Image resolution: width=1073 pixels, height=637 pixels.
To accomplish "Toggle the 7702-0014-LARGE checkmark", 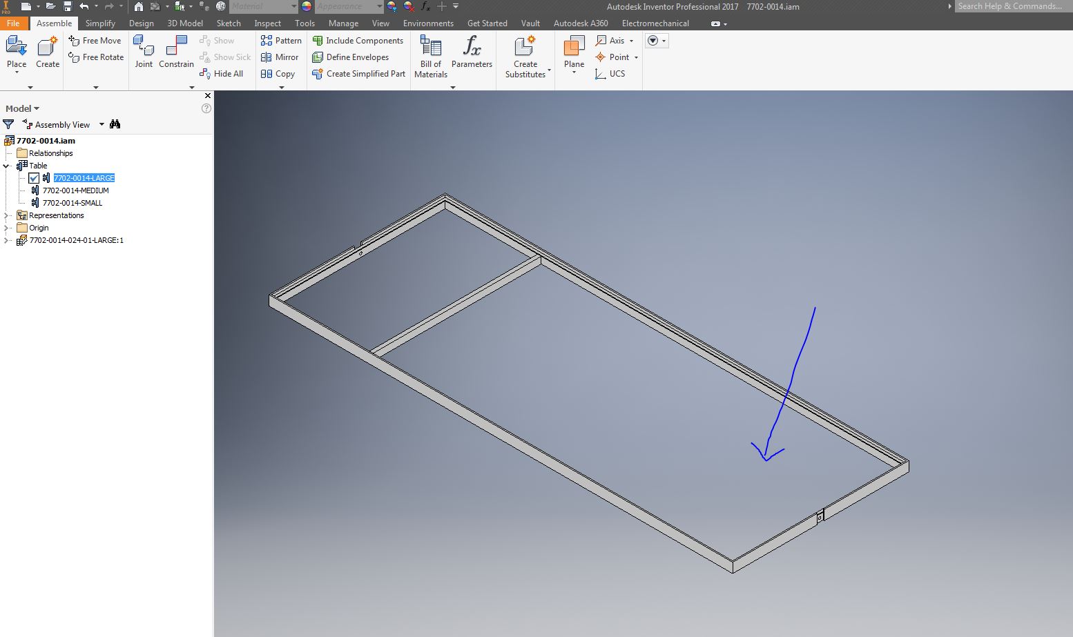I will click(x=34, y=178).
